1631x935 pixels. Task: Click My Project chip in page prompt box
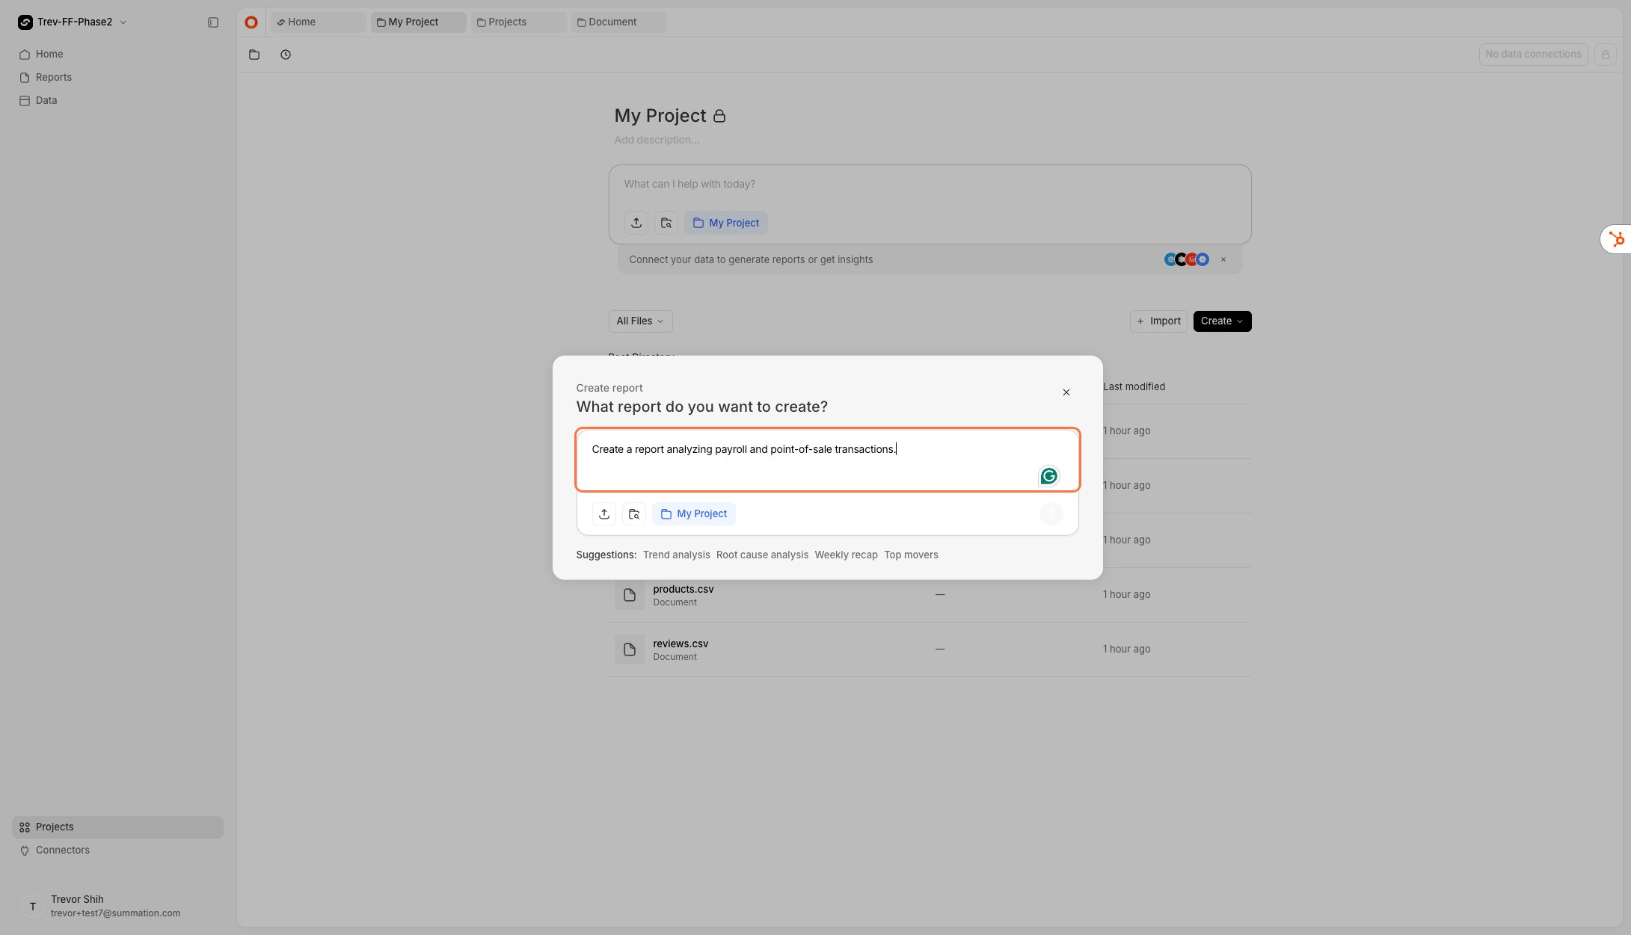tap(726, 223)
